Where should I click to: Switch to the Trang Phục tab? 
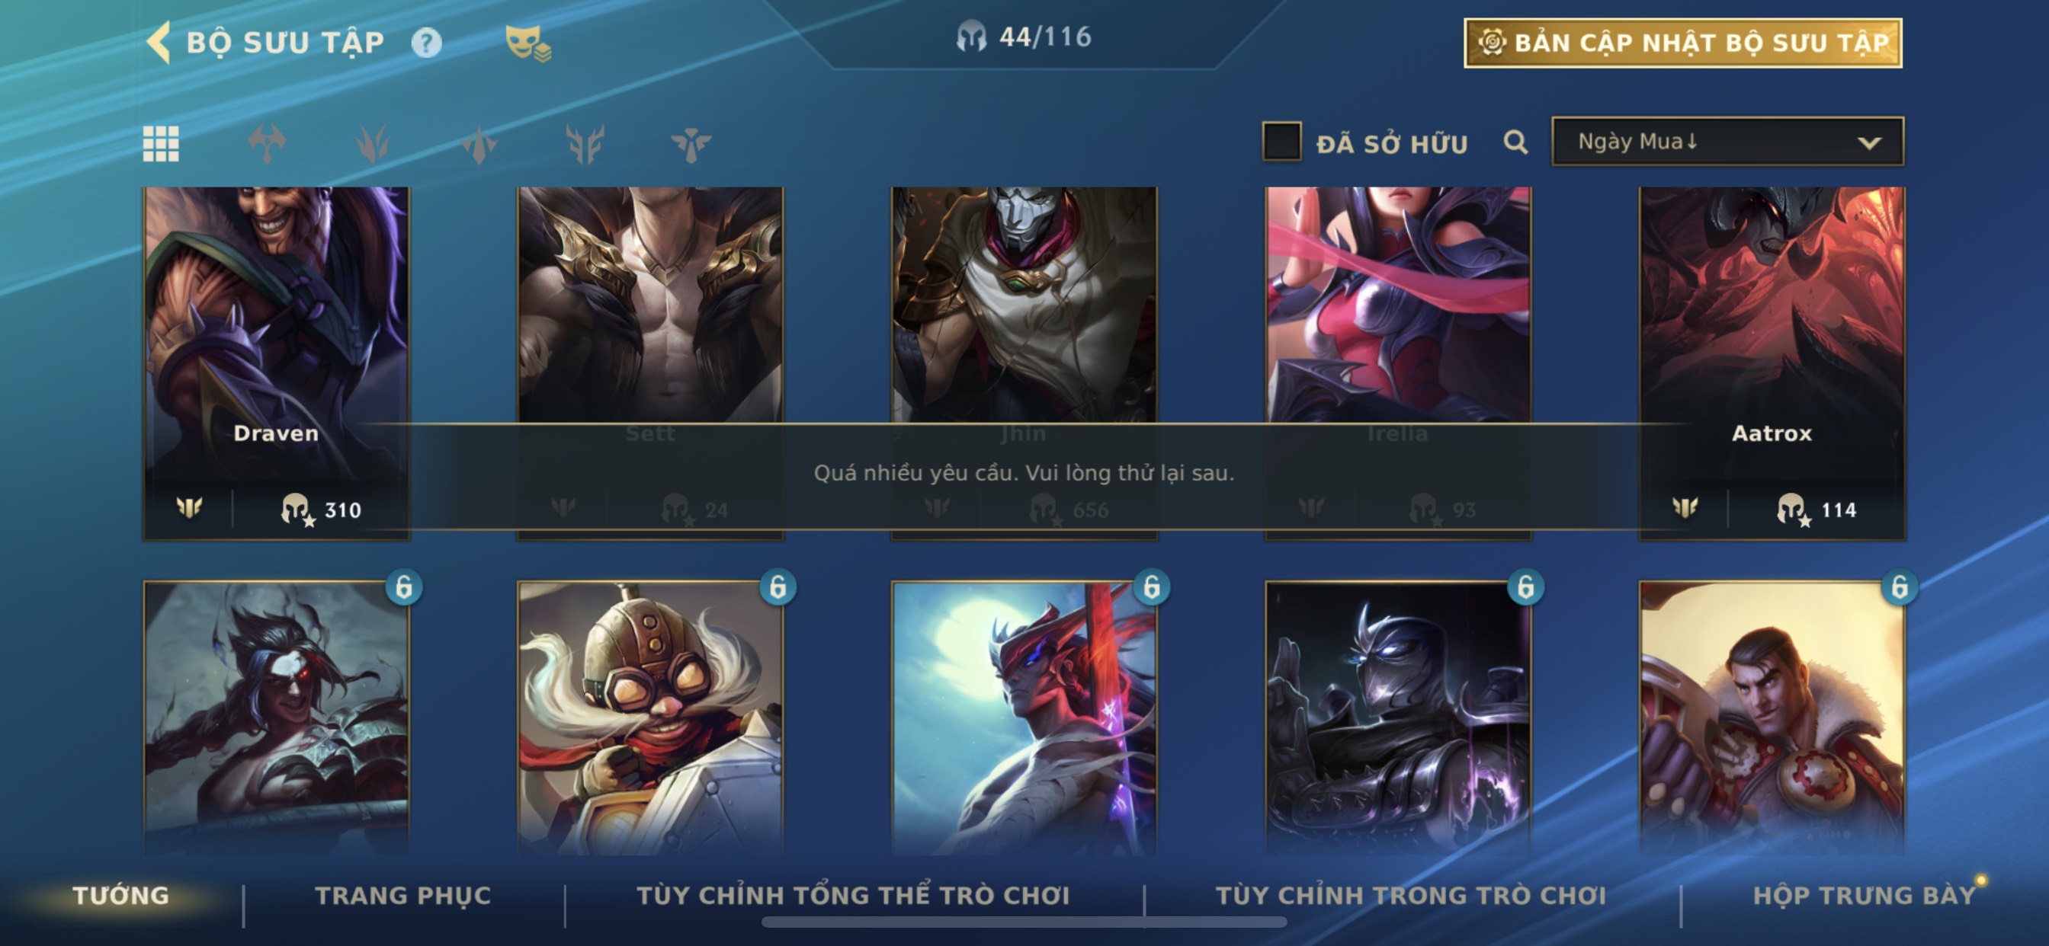tap(403, 895)
